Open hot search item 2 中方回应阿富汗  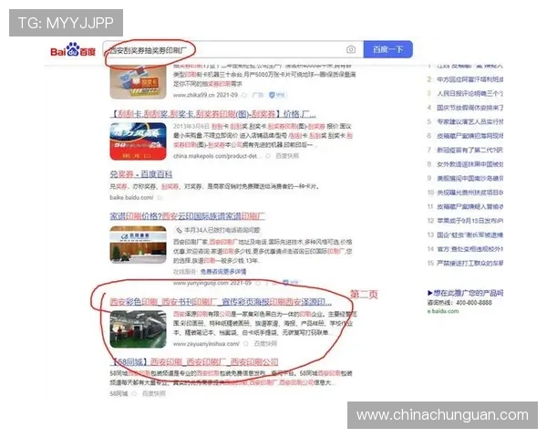pos(470,79)
